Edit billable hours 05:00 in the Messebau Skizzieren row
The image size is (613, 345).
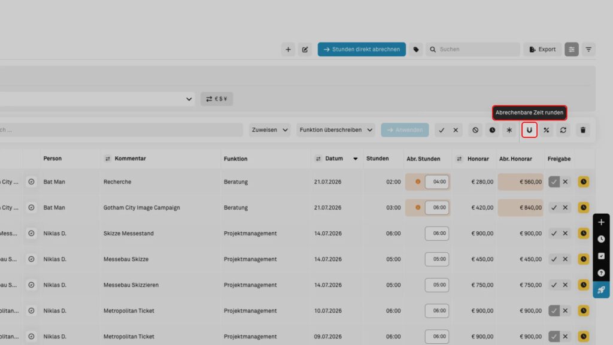tap(436, 285)
